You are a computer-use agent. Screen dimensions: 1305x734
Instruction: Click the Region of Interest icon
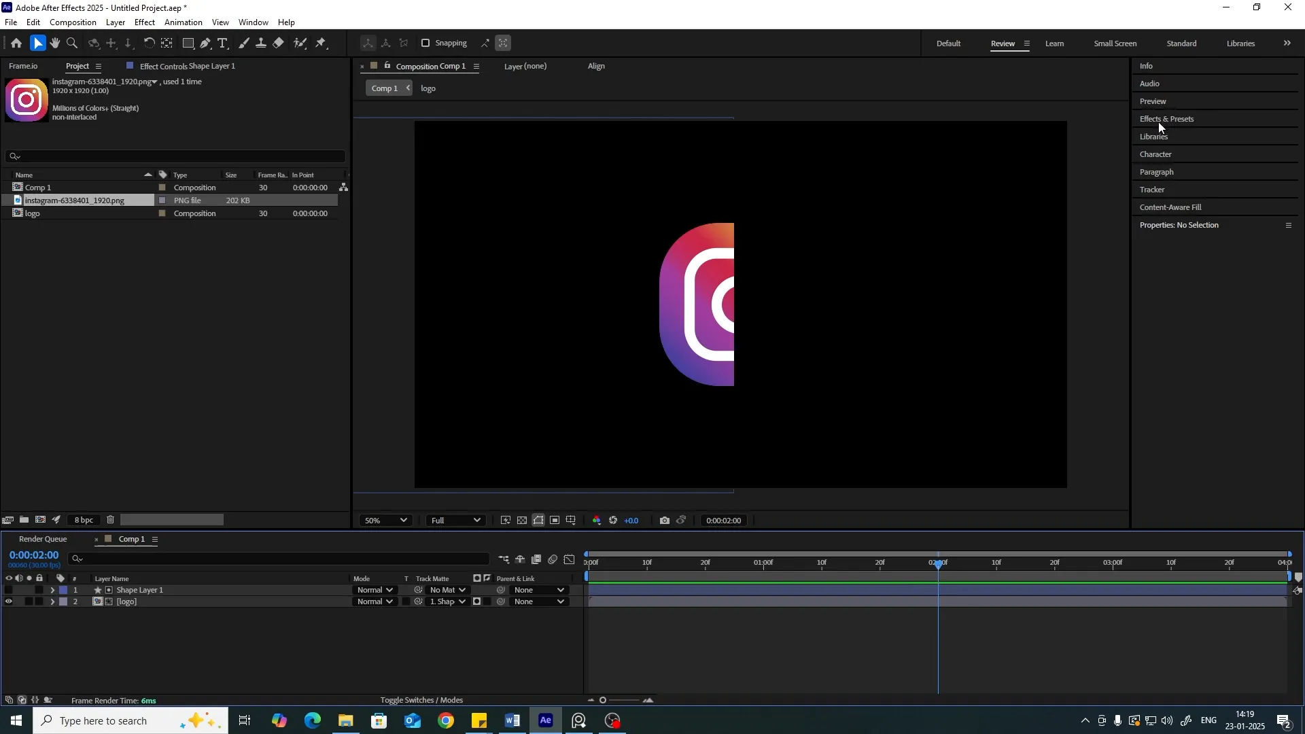555,521
